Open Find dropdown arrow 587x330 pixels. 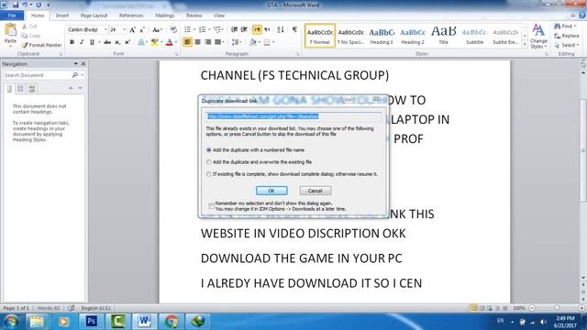tap(575, 27)
